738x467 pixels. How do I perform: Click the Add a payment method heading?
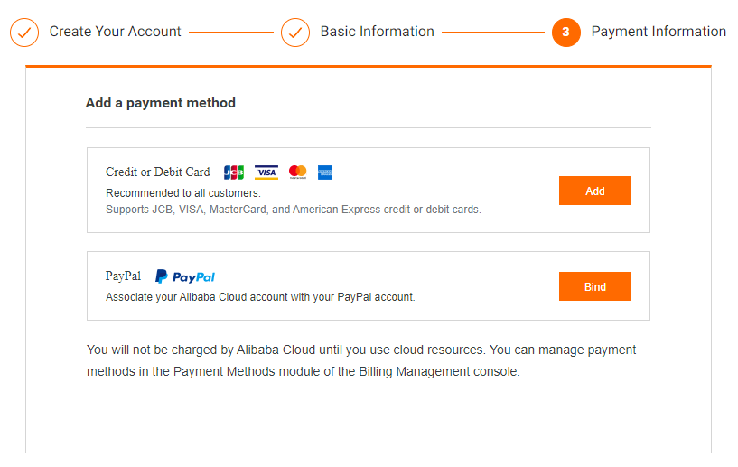160,103
